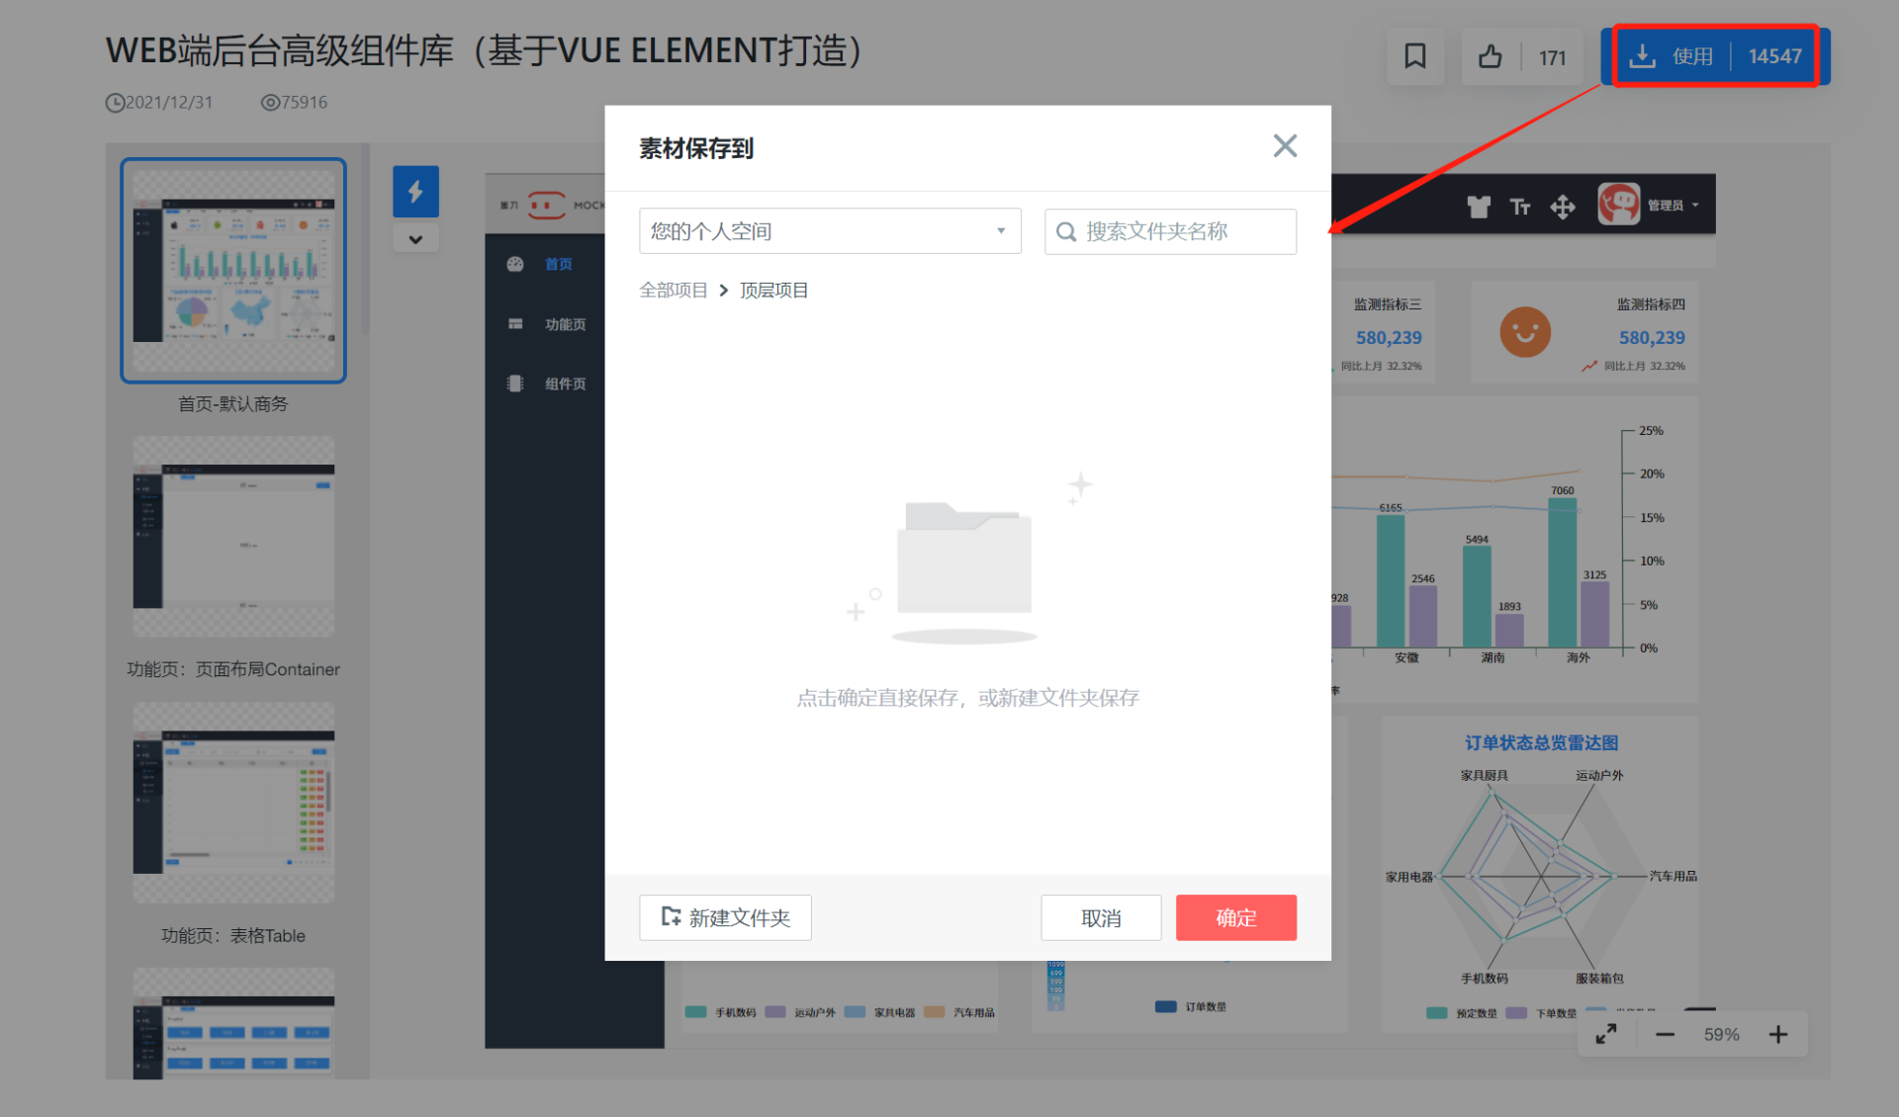Image resolution: width=1899 pixels, height=1117 pixels.
Task: Open the 管理员 user dropdown
Action: [1673, 206]
